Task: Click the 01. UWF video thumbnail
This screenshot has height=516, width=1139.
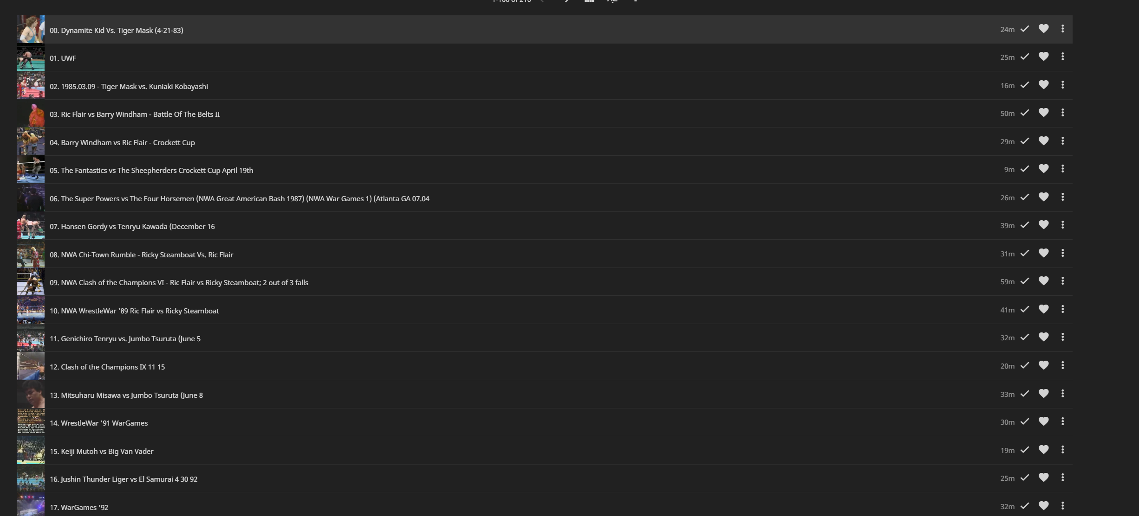Action: pos(31,57)
